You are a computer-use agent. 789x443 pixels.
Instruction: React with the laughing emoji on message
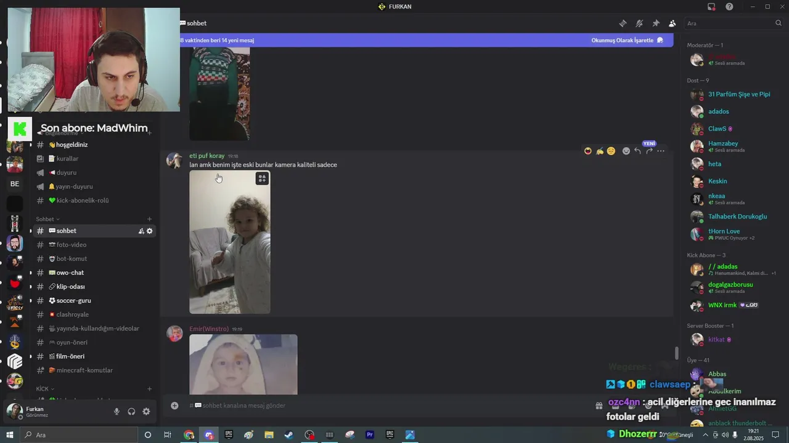pyautogui.click(x=588, y=151)
